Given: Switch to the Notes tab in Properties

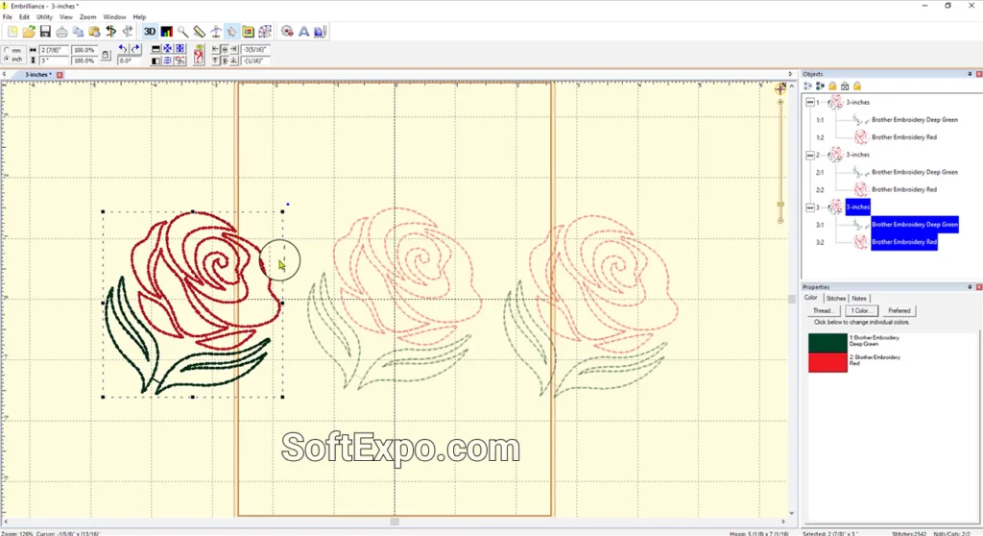Looking at the screenshot, I should coord(859,298).
